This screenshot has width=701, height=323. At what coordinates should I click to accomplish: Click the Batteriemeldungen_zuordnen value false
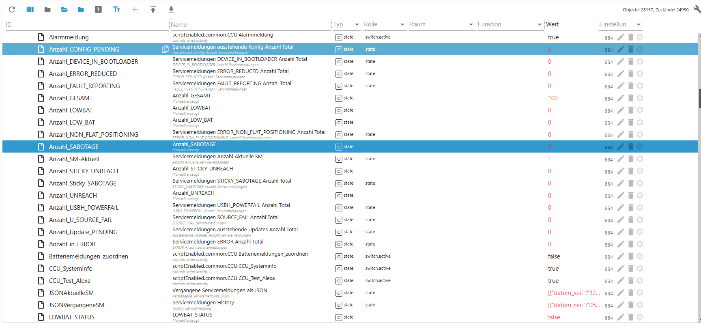point(554,256)
